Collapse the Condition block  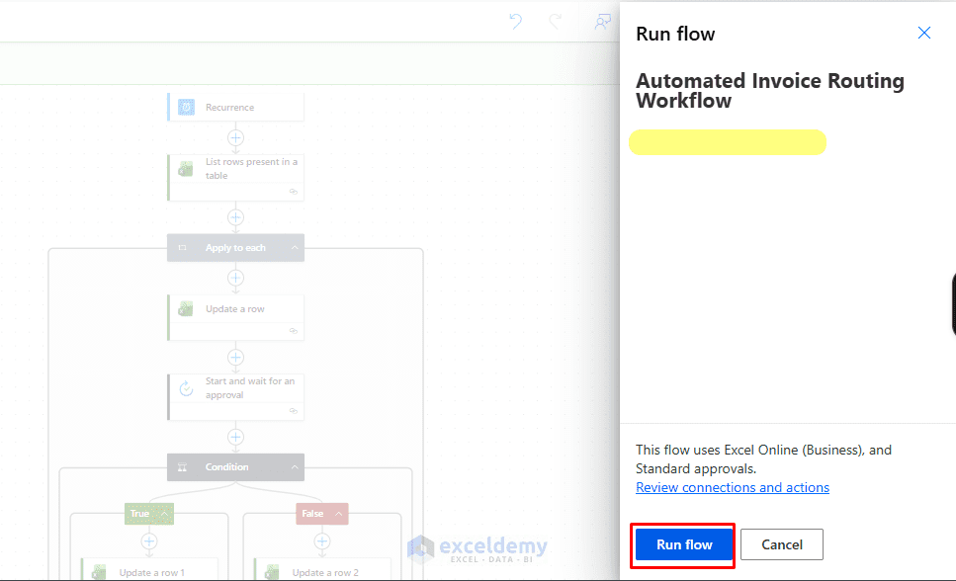coord(295,467)
